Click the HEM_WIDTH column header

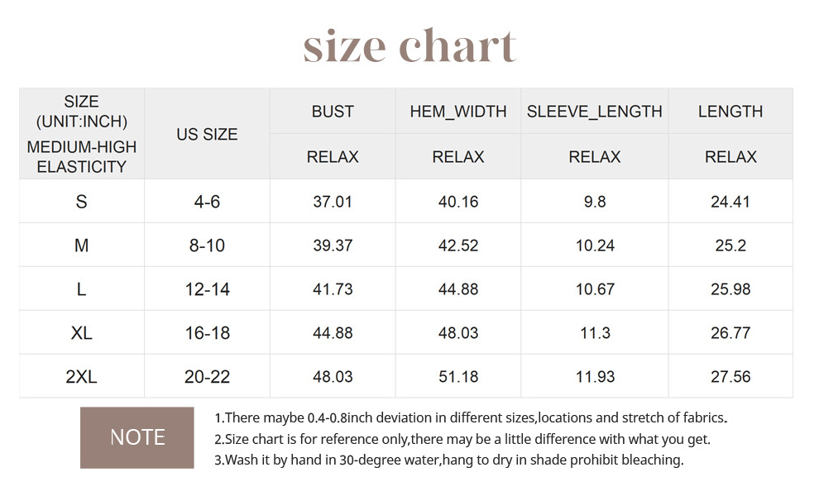click(x=458, y=112)
